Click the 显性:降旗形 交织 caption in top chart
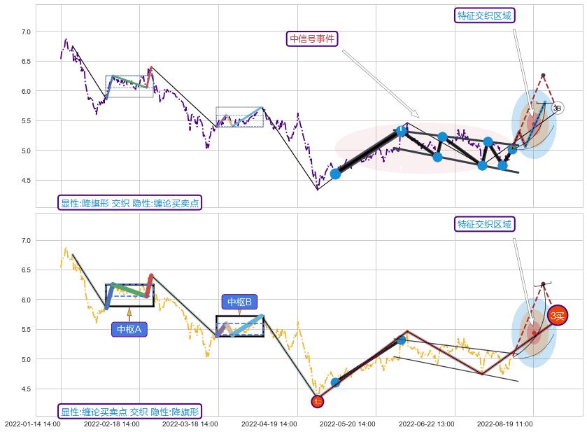 [x=129, y=203]
